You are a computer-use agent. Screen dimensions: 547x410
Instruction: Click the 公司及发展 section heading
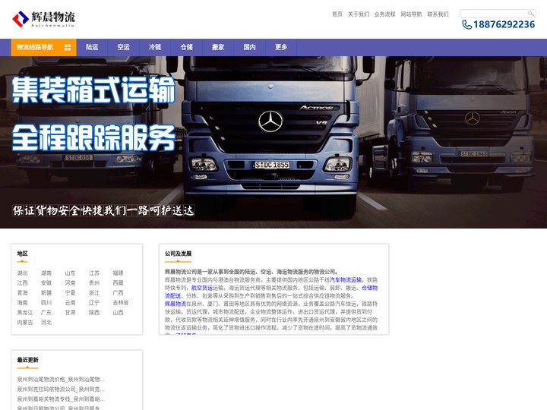click(179, 254)
